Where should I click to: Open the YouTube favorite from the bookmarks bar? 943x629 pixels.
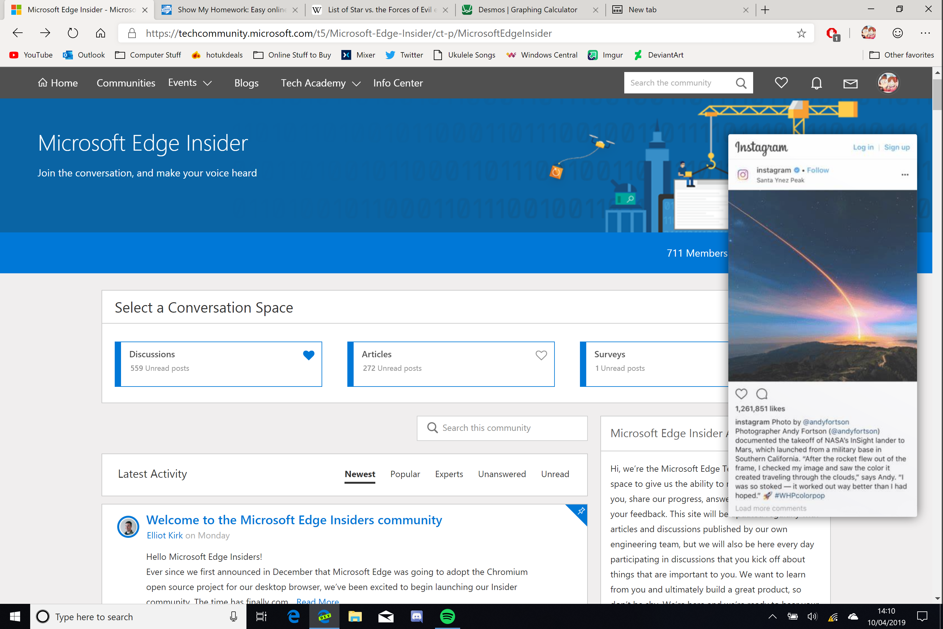click(30, 55)
